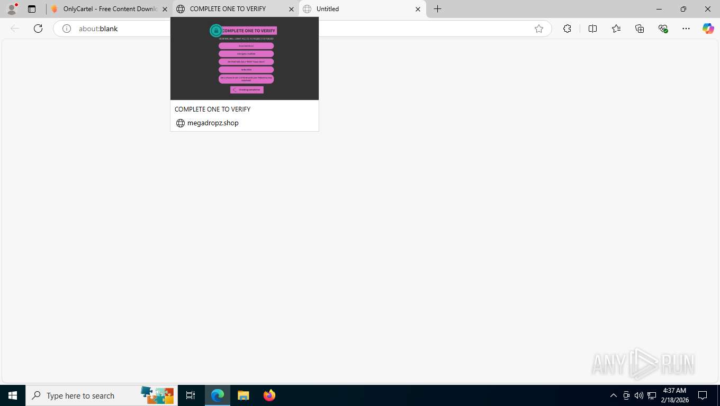Open Settings and more menu
The width and height of the screenshot is (720, 406).
click(686, 29)
